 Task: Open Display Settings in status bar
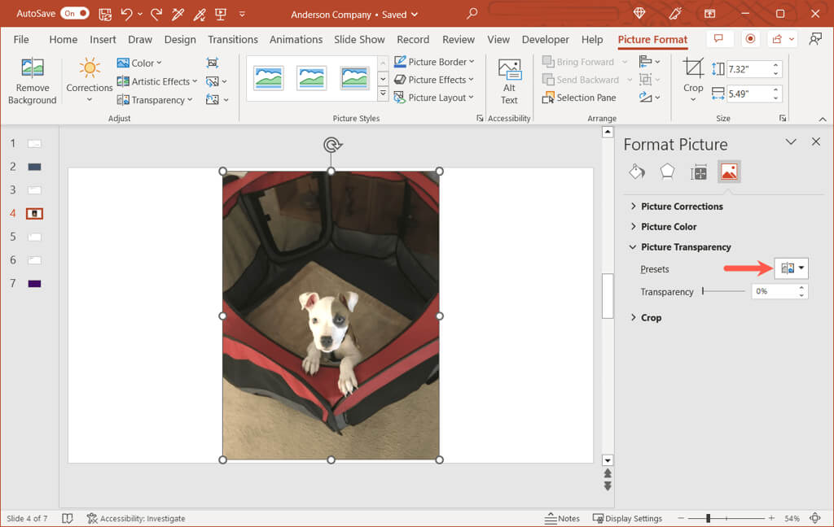point(627,518)
